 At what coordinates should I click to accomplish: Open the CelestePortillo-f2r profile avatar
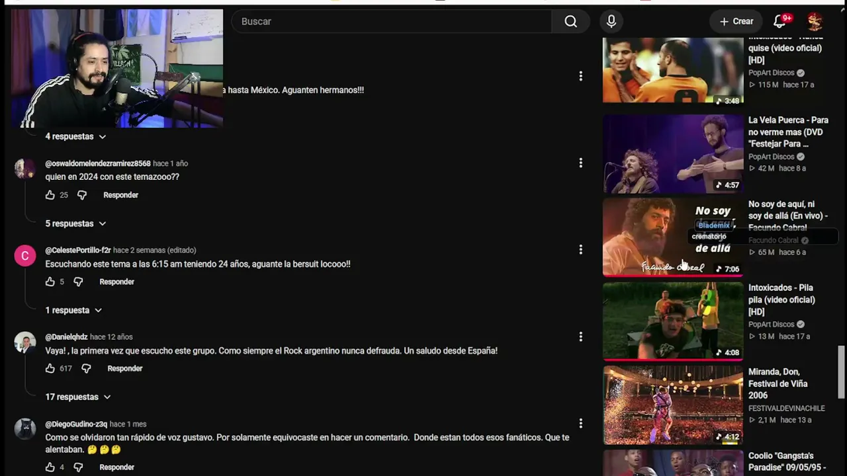click(25, 256)
